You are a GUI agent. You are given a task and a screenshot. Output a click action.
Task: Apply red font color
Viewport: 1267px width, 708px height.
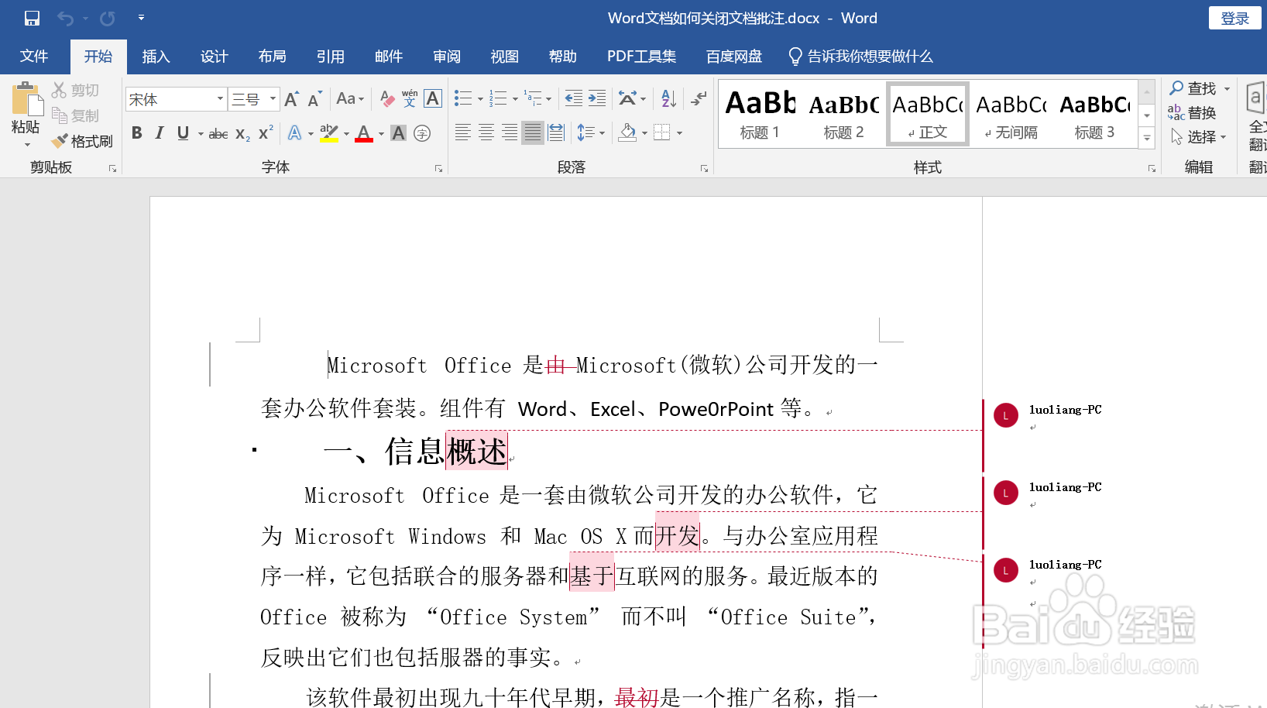364,133
